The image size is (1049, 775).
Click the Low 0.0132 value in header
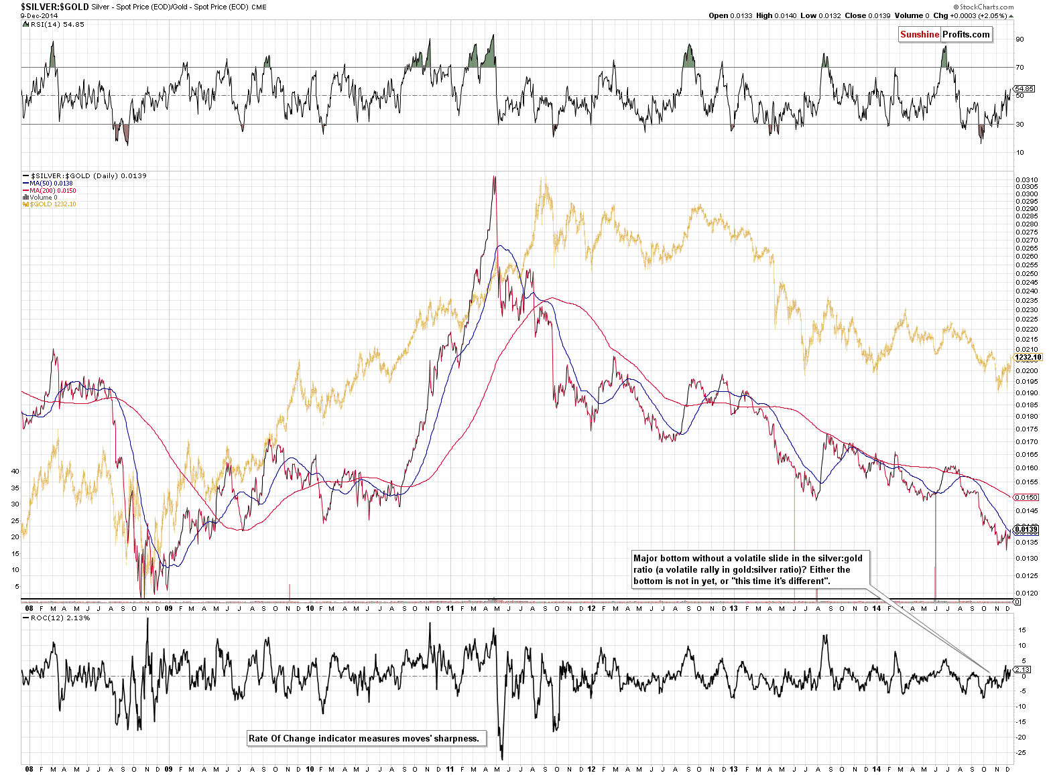820,15
